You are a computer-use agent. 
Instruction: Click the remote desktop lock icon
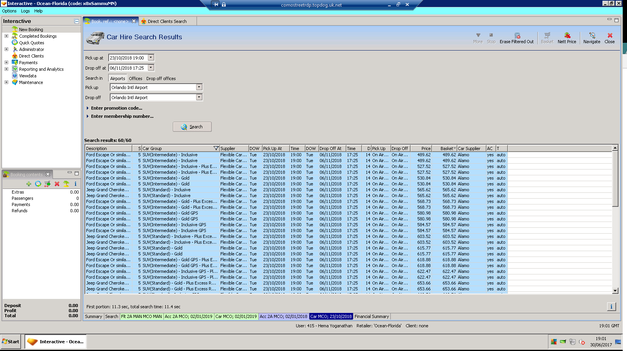(x=224, y=5)
